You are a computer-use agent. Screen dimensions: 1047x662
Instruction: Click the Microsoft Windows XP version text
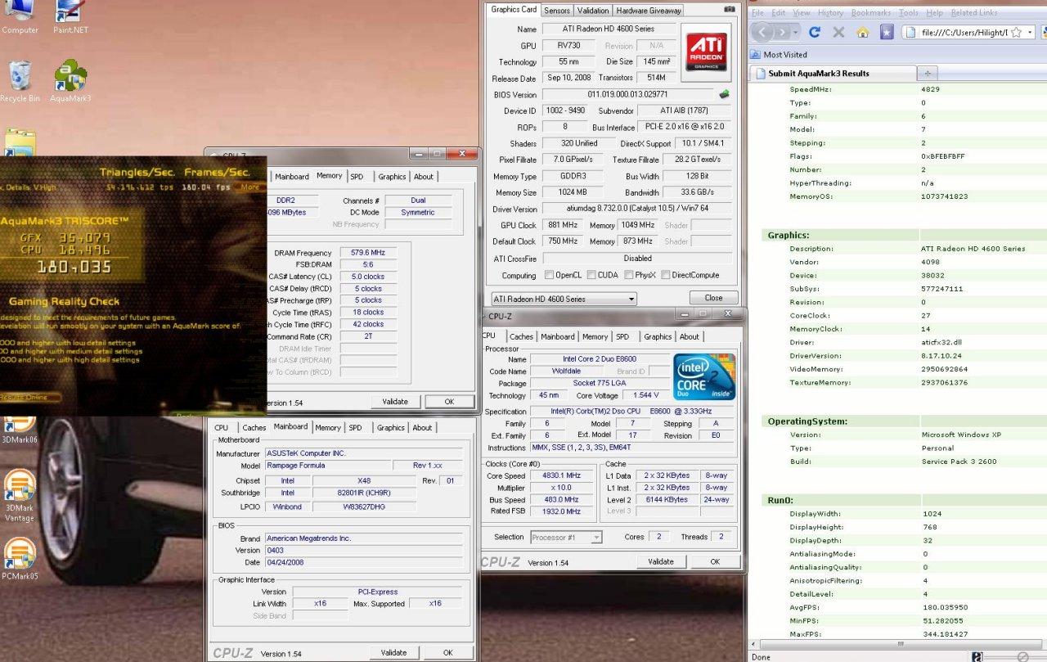961,435
